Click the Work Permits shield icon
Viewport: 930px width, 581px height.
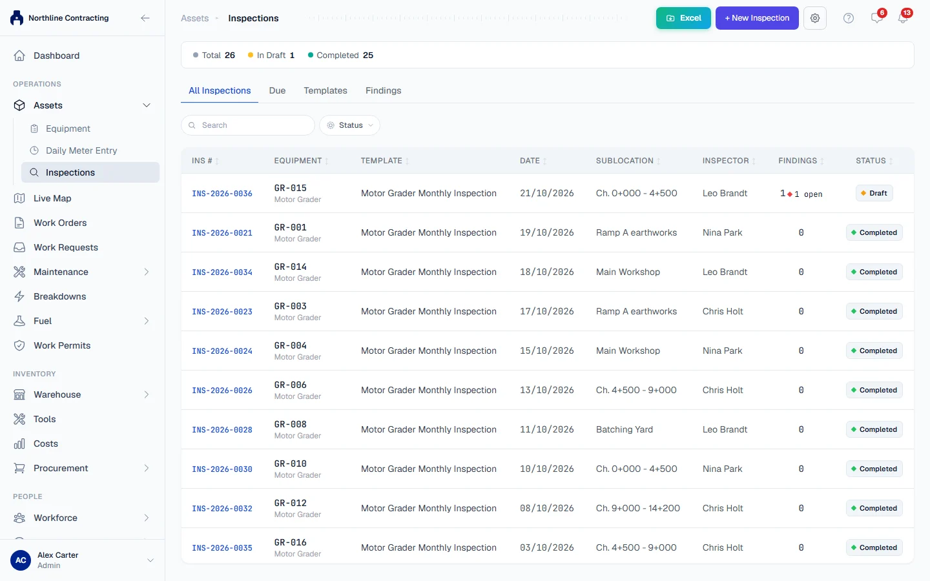pyautogui.click(x=19, y=345)
